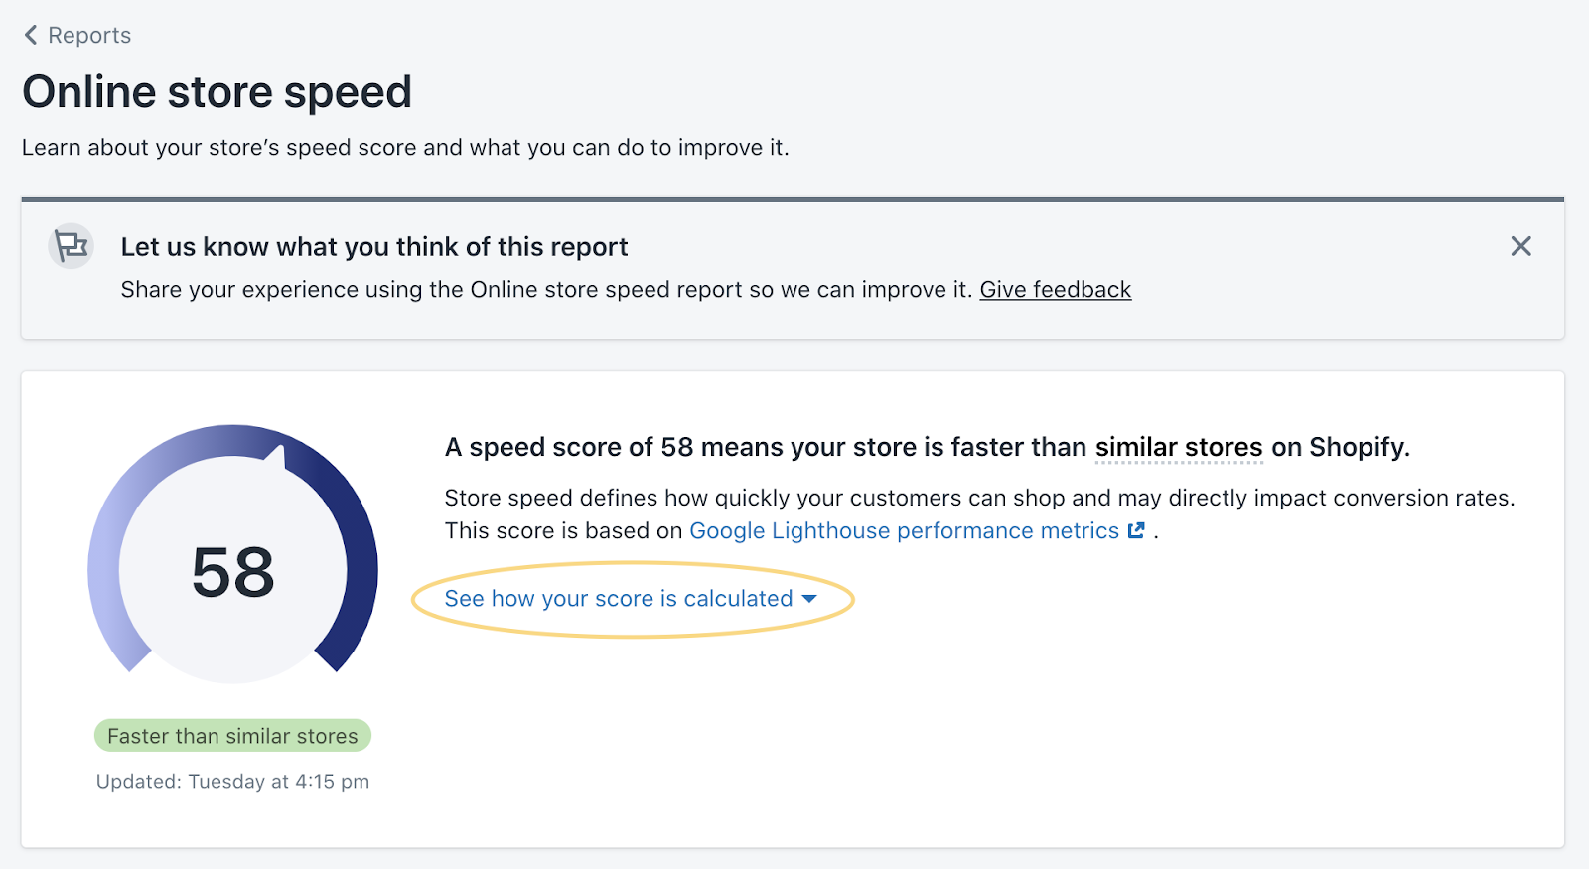Click the 'Let us know what you think' heading
The image size is (1589, 869).
[x=373, y=247]
